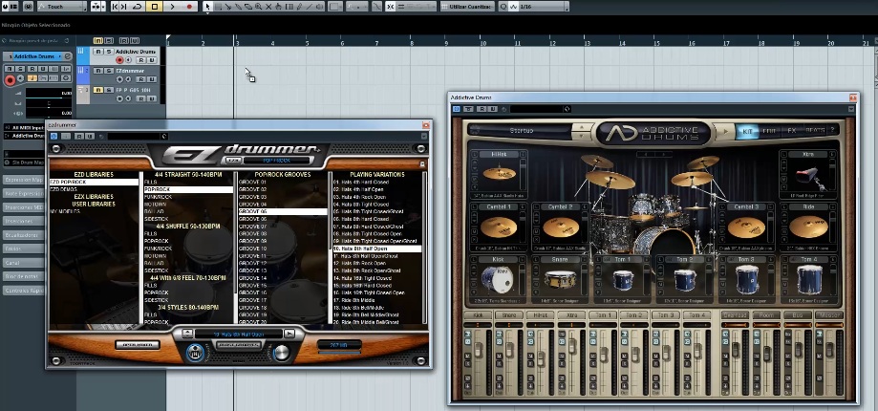Click the transport Stop button in toolbar
Image resolution: width=878 pixels, height=411 pixels.
[155, 7]
